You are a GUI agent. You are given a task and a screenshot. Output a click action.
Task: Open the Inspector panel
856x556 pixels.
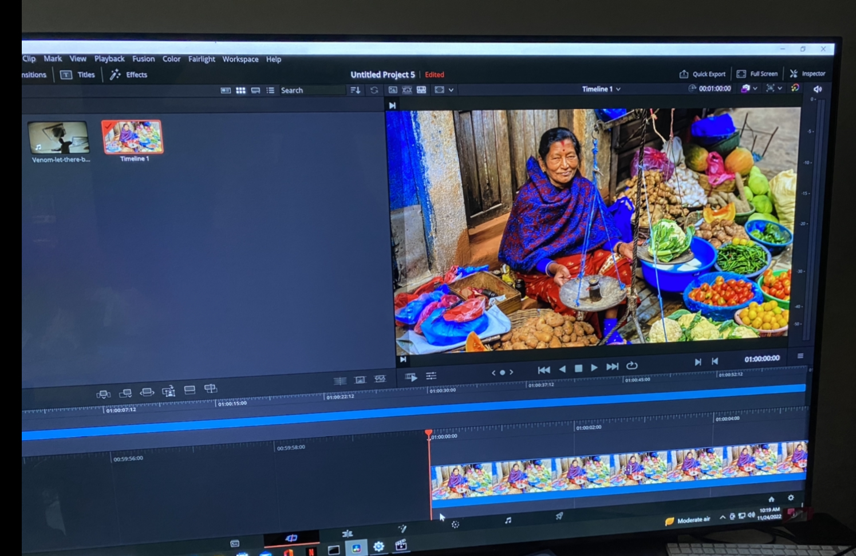807,74
